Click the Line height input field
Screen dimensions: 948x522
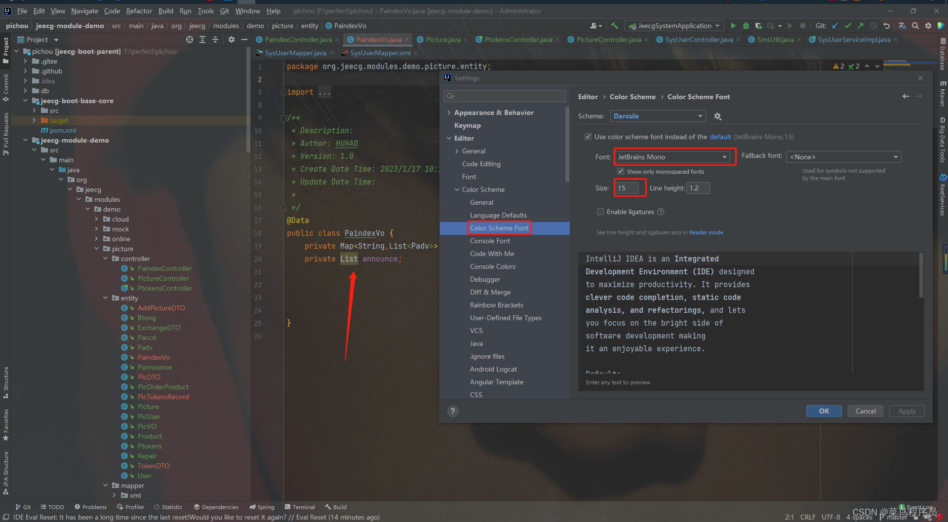click(698, 188)
